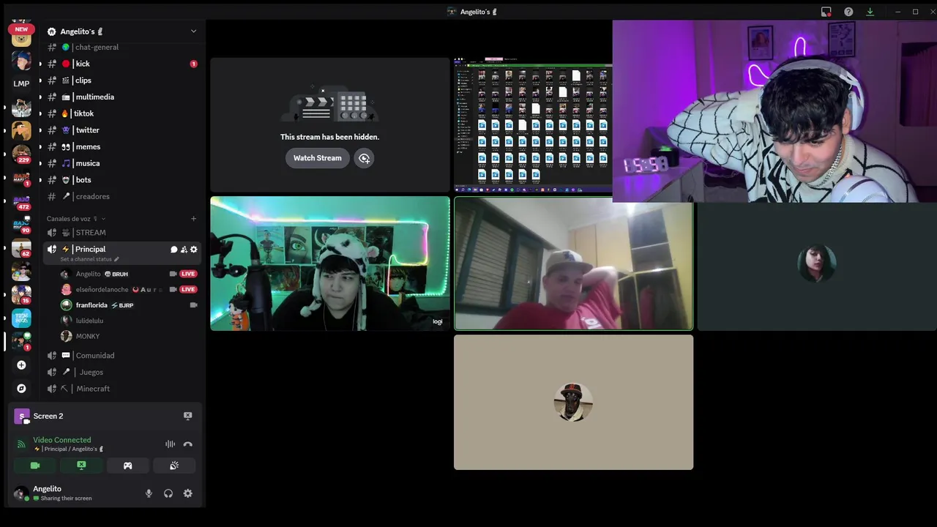Open the LMP server
Image resolution: width=937 pixels, height=527 pixels.
21,83
